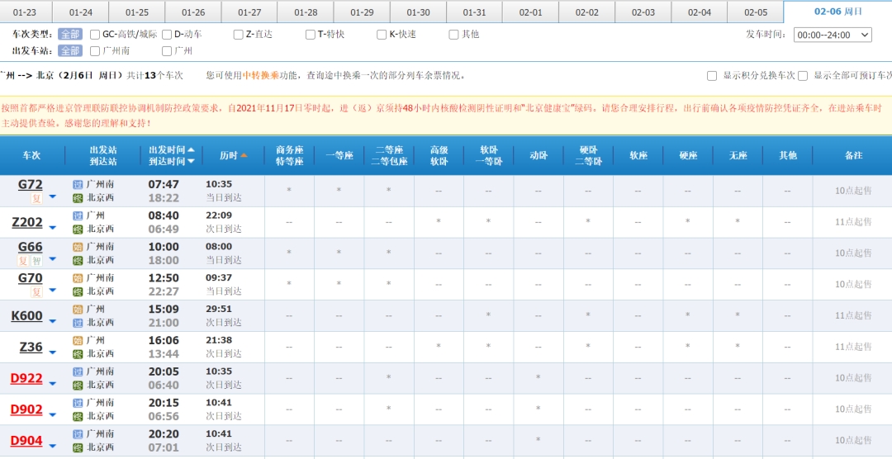Open the 发车时间 00:00--24:00 dropdown

pos(833,35)
